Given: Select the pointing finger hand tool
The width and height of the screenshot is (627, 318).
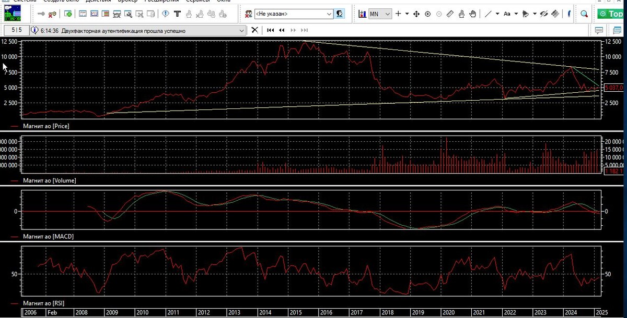Looking at the screenshot, I should (x=461, y=14).
